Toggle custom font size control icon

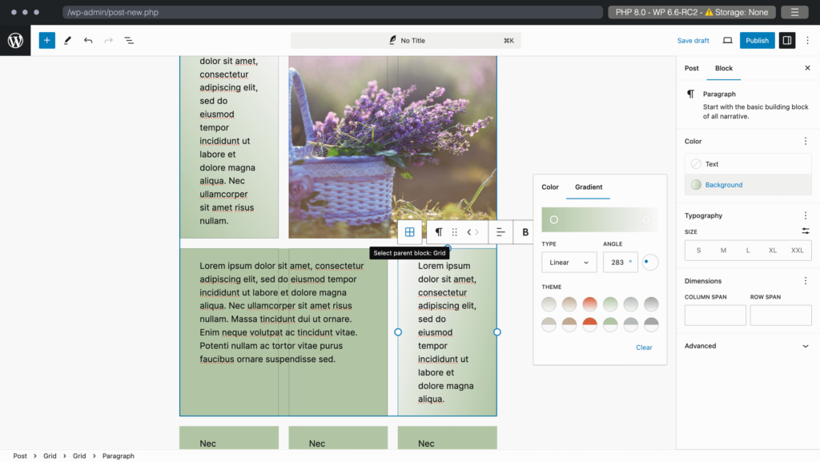pyautogui.click(x=806, y=231)
